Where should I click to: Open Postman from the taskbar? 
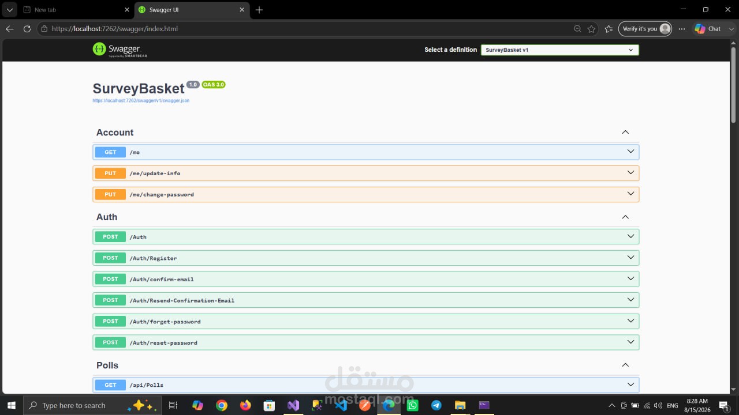365,405
